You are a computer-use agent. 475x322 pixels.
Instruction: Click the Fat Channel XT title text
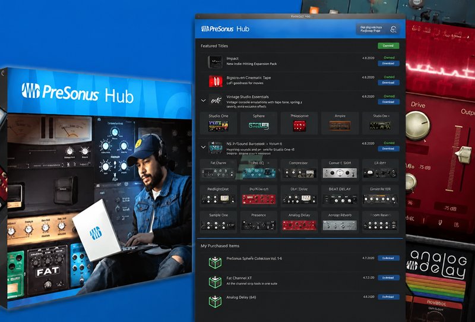point(239,278)
